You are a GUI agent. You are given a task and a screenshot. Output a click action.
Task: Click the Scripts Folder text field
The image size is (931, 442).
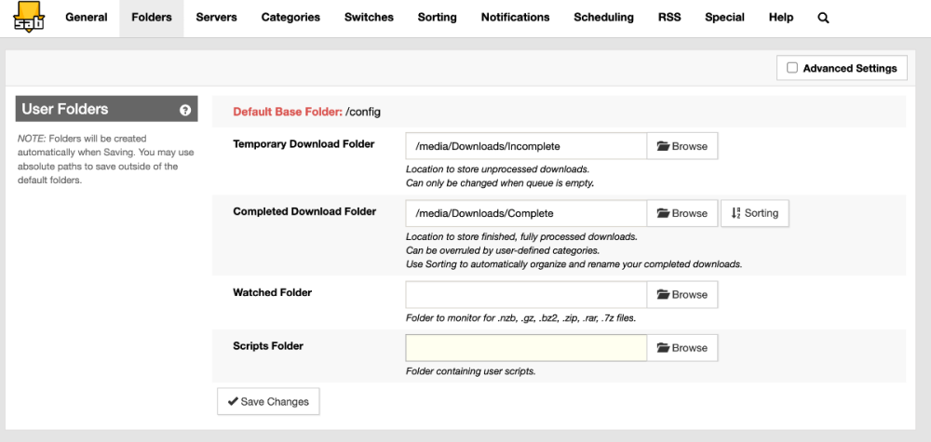coord(526,348)
